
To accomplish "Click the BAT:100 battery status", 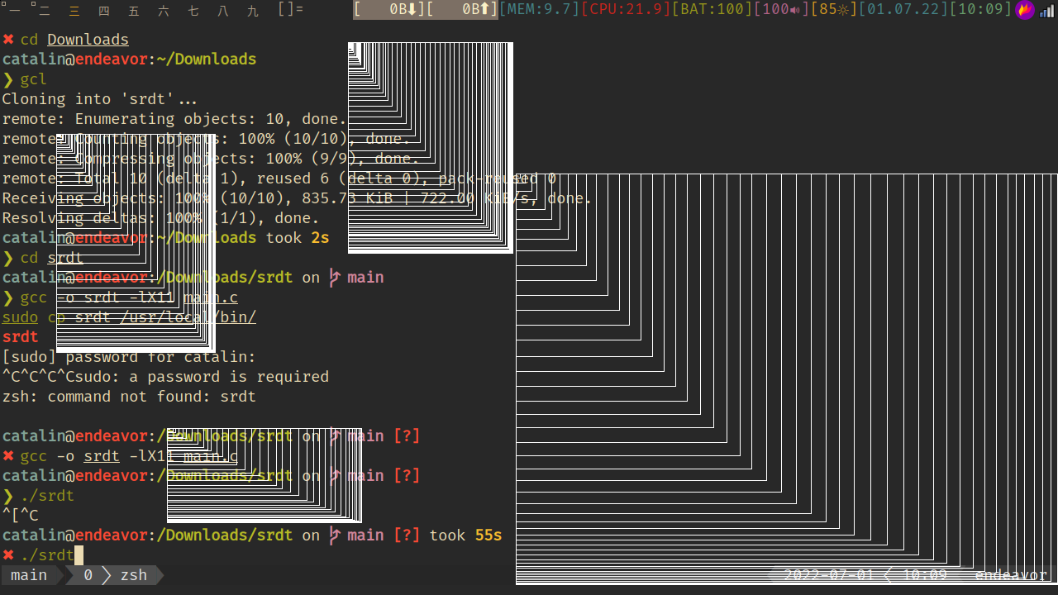I will (x=712, y=10).
